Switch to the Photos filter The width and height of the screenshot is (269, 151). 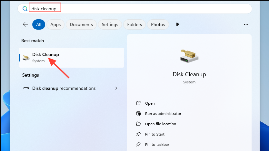(158, 24)
